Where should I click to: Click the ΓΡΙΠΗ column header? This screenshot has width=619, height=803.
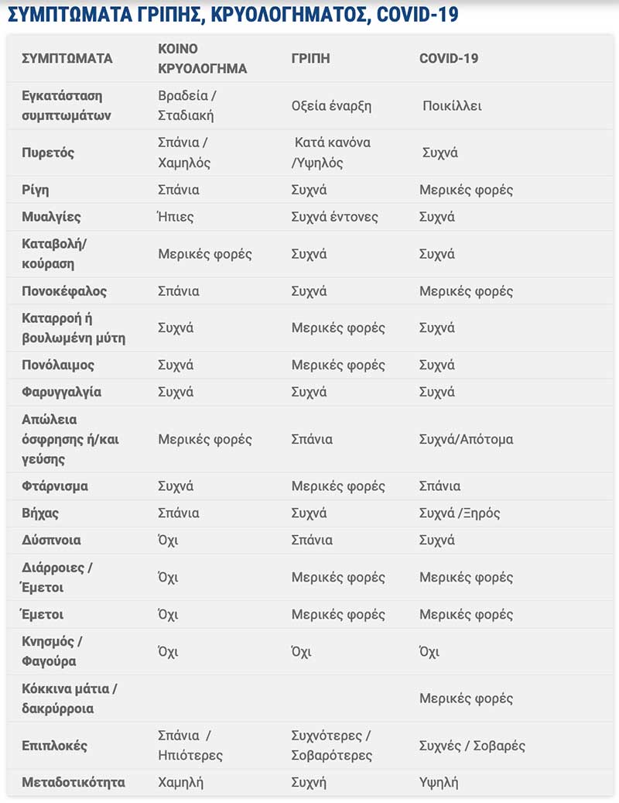(x=311, y=59)
